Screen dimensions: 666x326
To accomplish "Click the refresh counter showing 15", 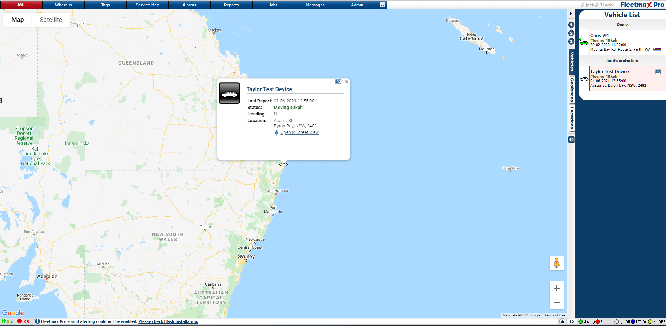I will click(x=572, y=321).
